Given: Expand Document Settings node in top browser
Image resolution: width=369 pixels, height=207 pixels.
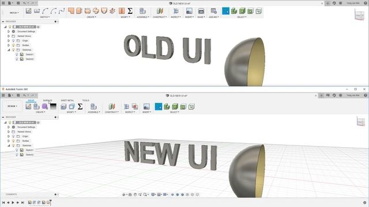Looking at the screenshot, I should point(9,31).
